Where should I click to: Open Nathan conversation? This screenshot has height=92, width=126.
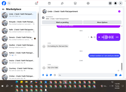click(x=19, y=54)
